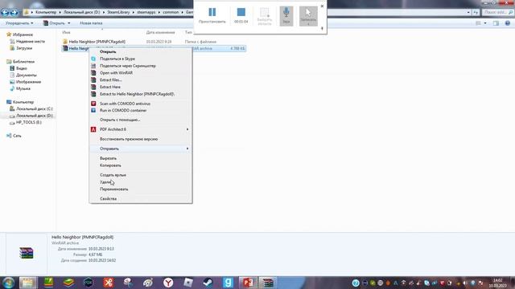515x289 pixels.
Task: Choose Scan with COMODO antivirus
Action: [141, 104]
